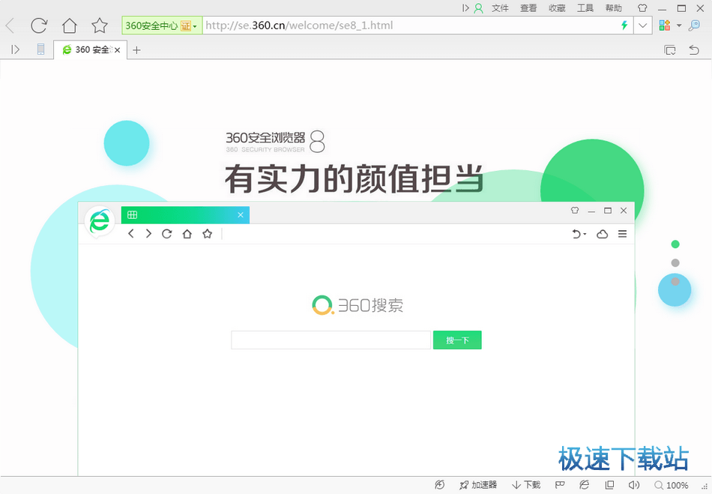Click the lightning circle icon in status bar
Screen dimensions: 712x494
(x=439, y=485)
